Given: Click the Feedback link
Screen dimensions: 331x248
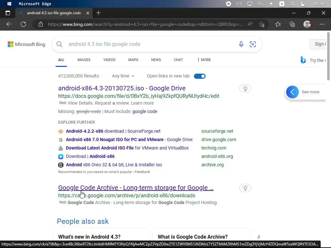Looking at the screenshot, I should tap(143, 172).
